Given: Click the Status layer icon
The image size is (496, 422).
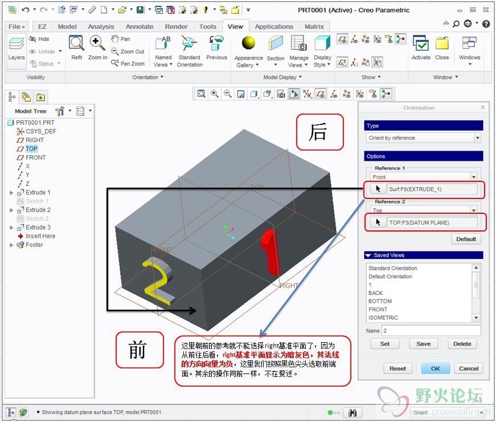Looking at the screenshot, I should pyautogui.click(x=33, y=64).
